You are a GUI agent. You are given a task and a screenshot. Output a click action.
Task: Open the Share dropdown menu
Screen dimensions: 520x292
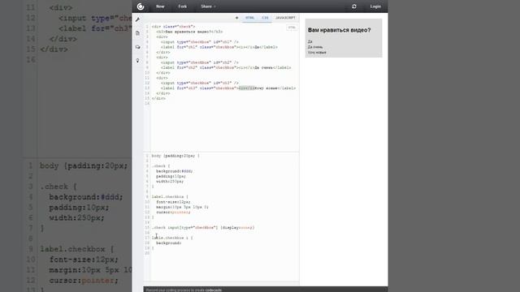click(x=208, y=6)
